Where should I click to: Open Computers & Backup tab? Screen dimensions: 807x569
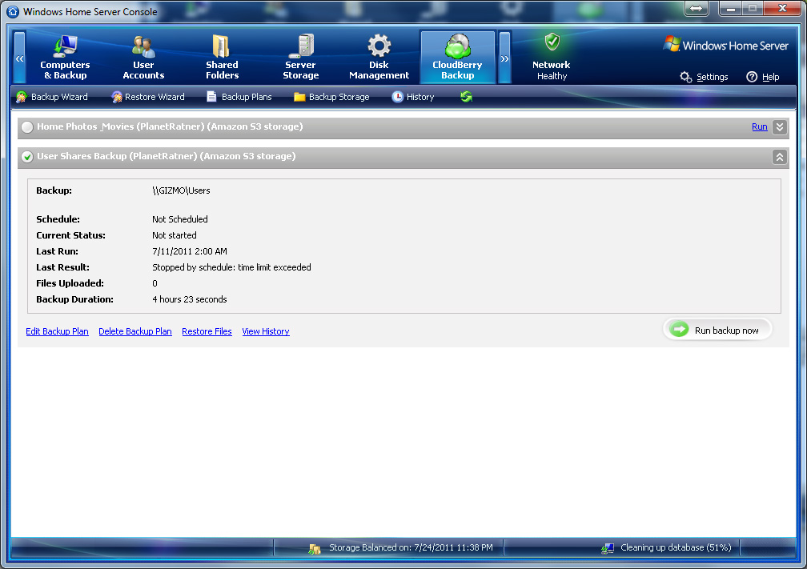tap(65, 57)
